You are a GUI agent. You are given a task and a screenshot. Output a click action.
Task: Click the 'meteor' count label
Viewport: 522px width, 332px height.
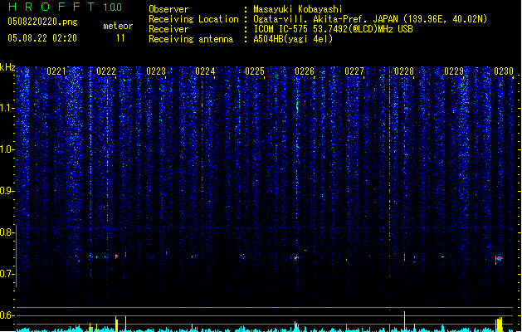click(x=118, y=26)
